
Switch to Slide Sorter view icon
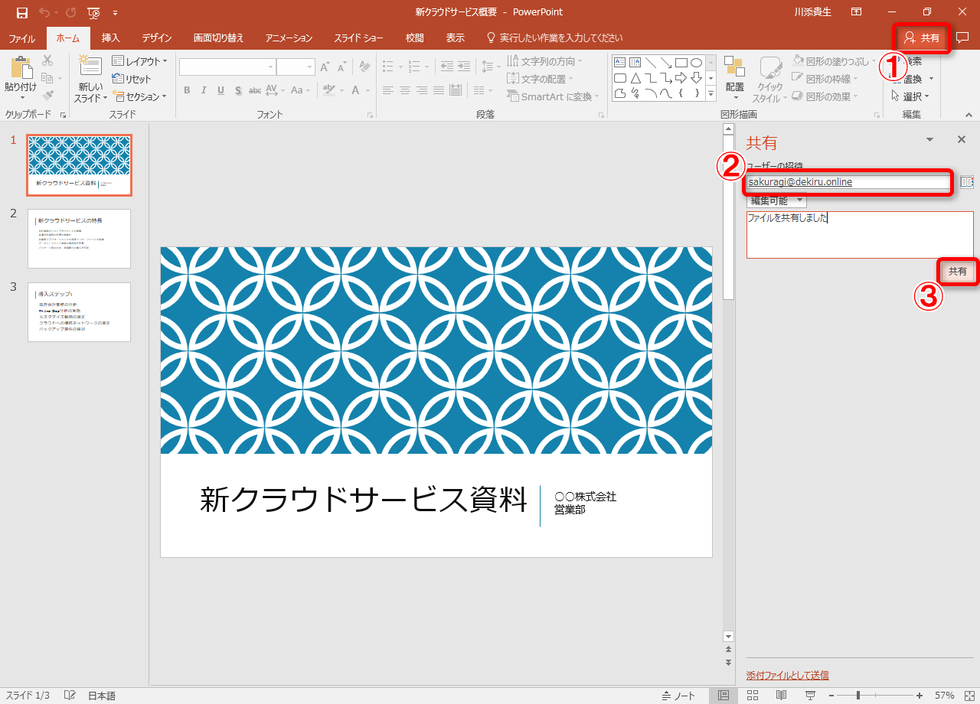[x=753, y=696]
